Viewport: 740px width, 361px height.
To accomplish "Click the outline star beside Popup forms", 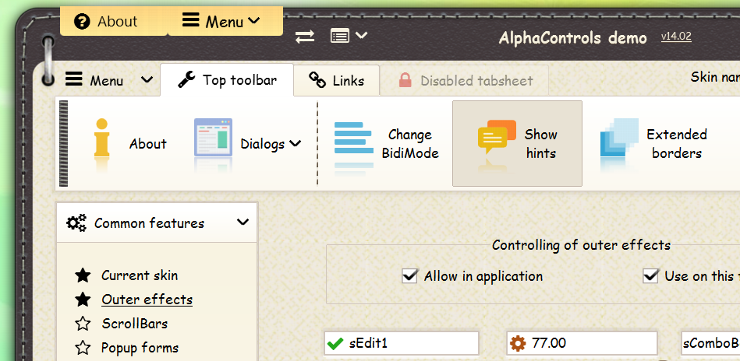I will coord(83,348).
